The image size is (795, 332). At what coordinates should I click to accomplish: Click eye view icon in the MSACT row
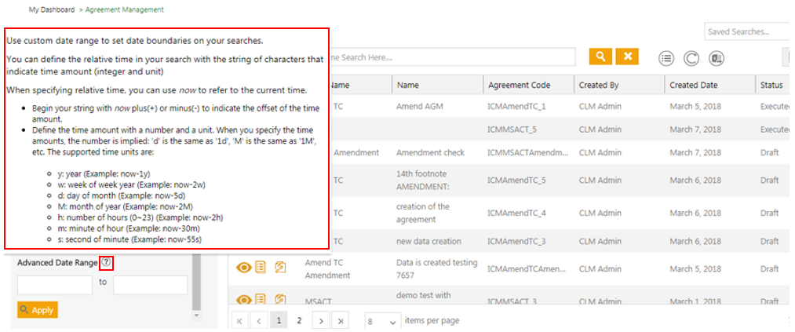tap(244, 301)
